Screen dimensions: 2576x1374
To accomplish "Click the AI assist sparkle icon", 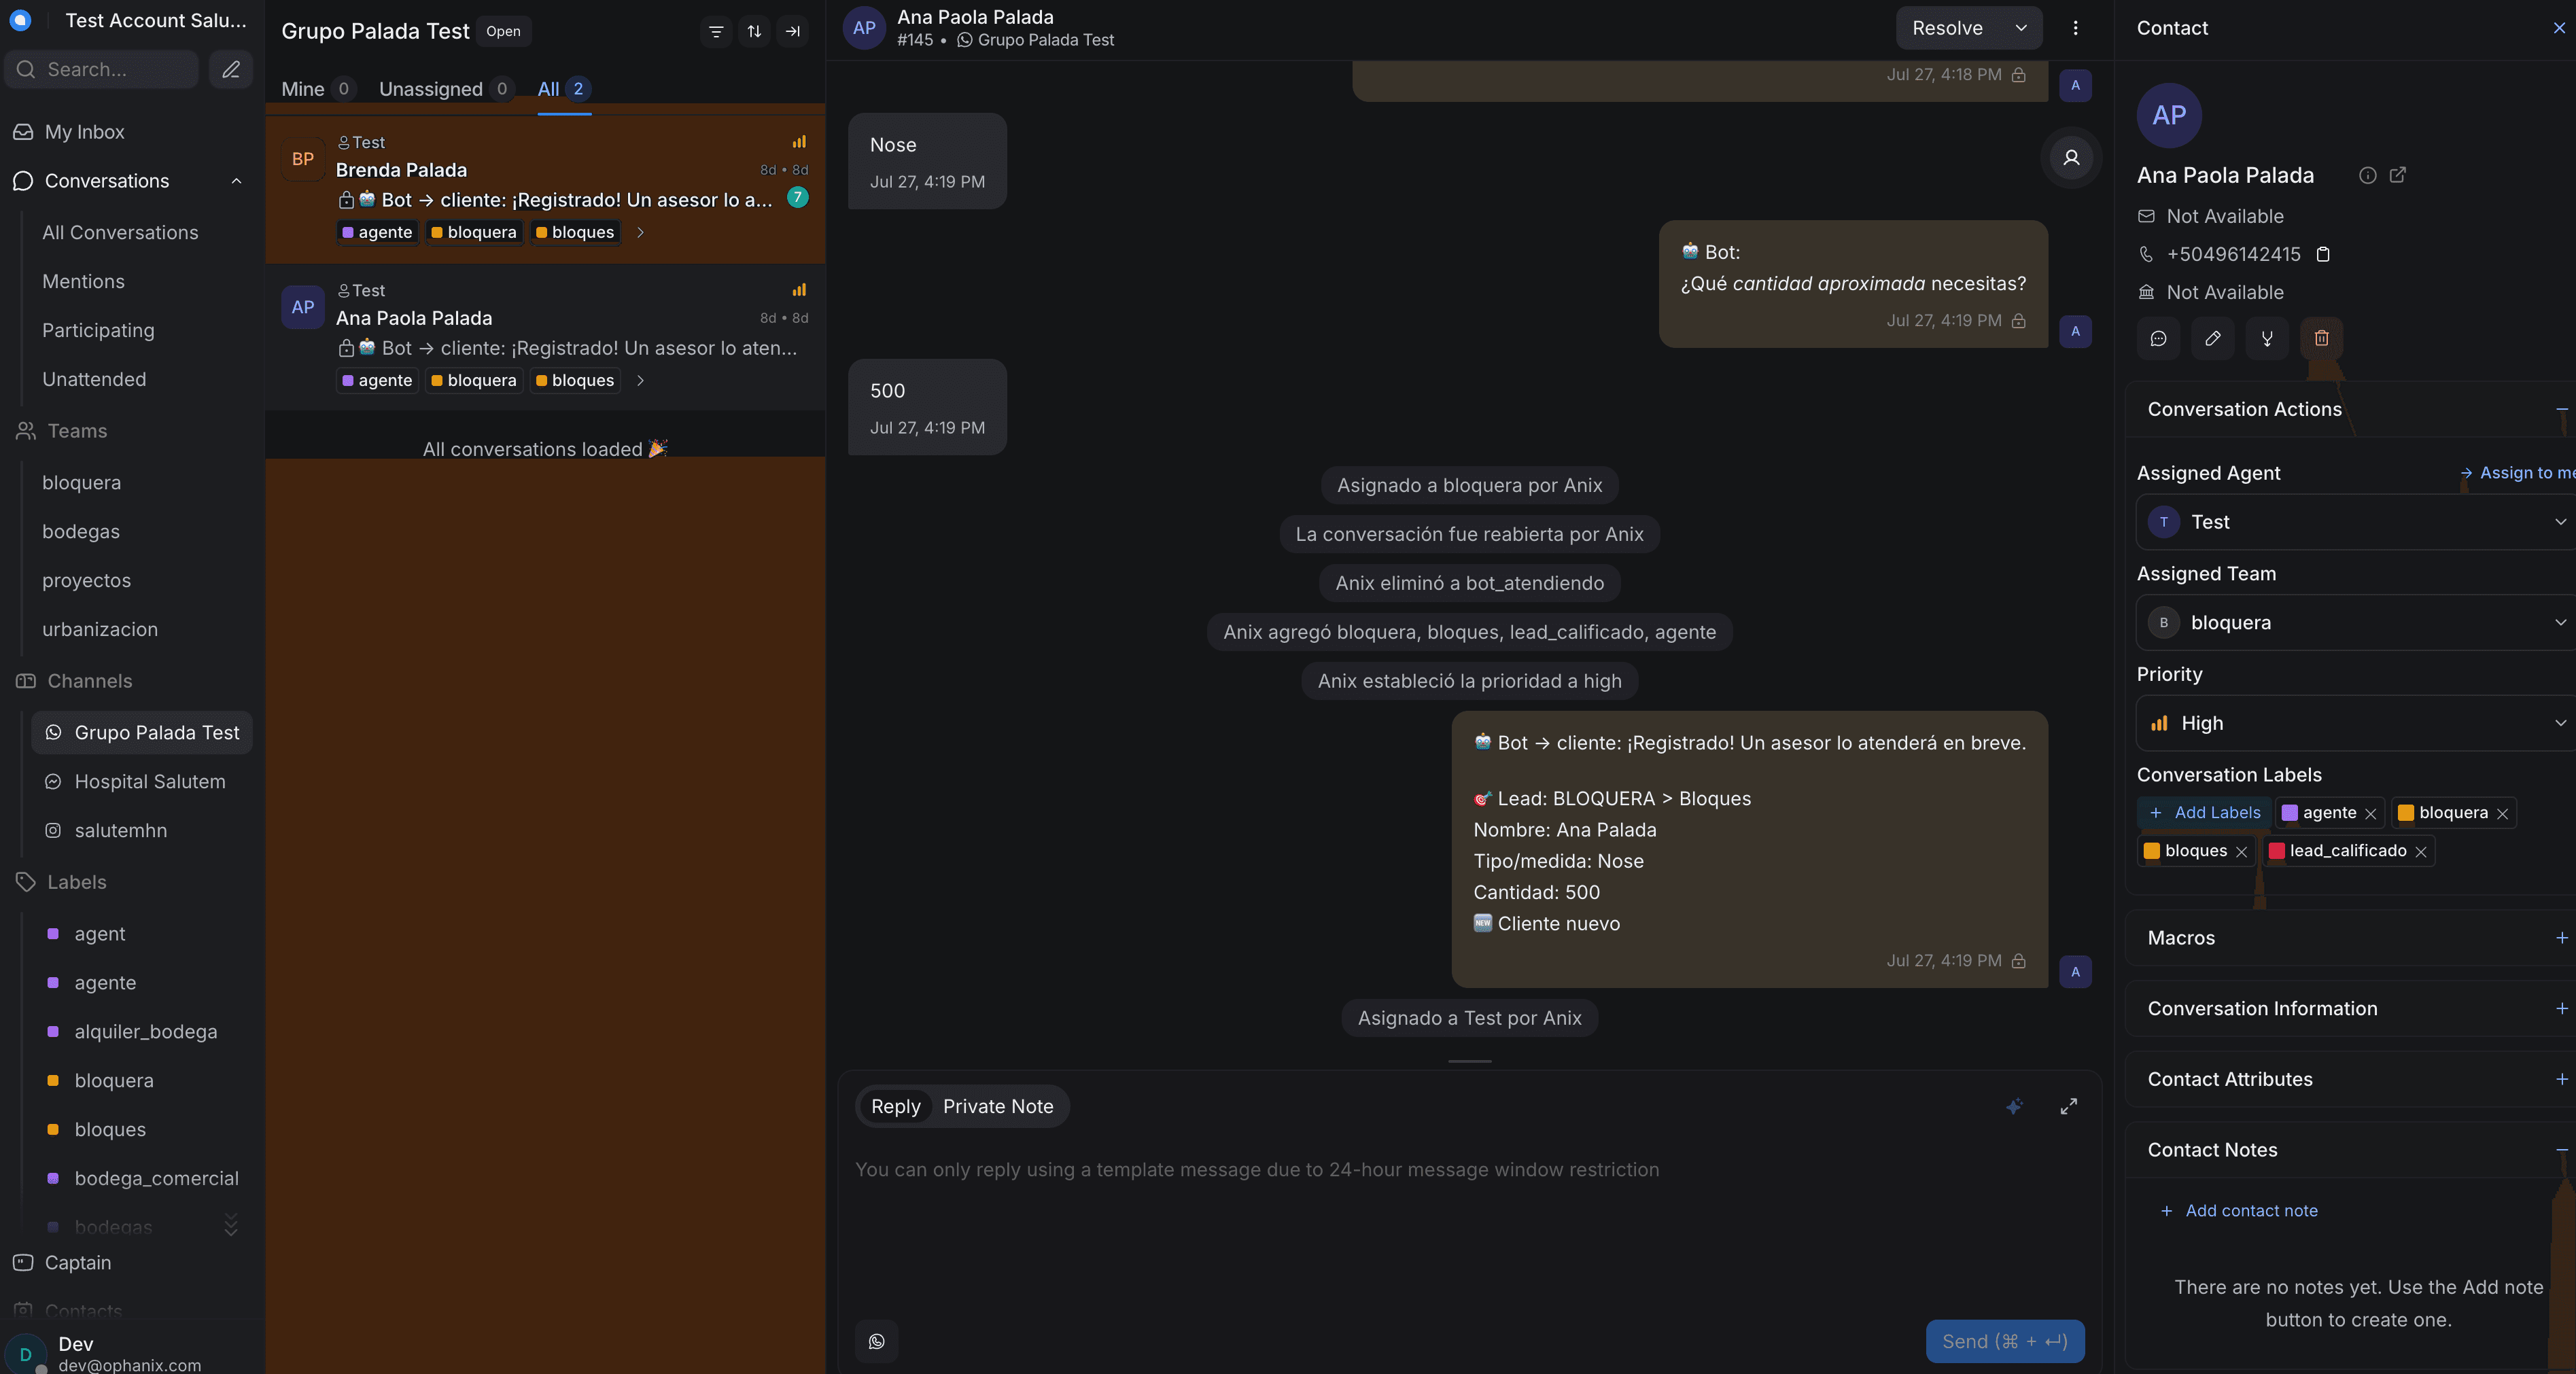I will click(x=2014, y=1106).
